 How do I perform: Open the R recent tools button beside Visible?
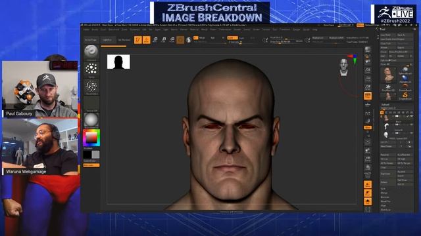[x=410, y=56]
